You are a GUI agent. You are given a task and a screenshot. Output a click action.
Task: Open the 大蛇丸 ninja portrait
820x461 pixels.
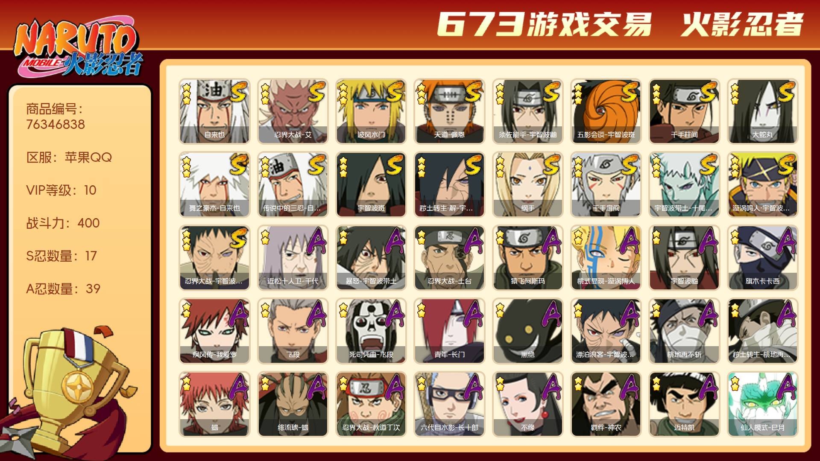point(762,111)
